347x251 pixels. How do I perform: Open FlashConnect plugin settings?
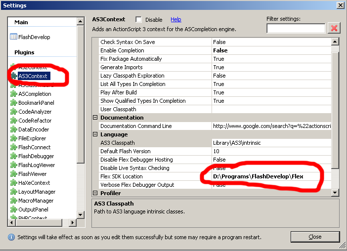tap(34, 147)
